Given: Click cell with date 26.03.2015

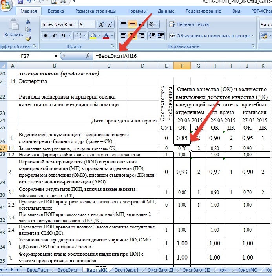Looking at the screenshot, I should coord(223,120).
